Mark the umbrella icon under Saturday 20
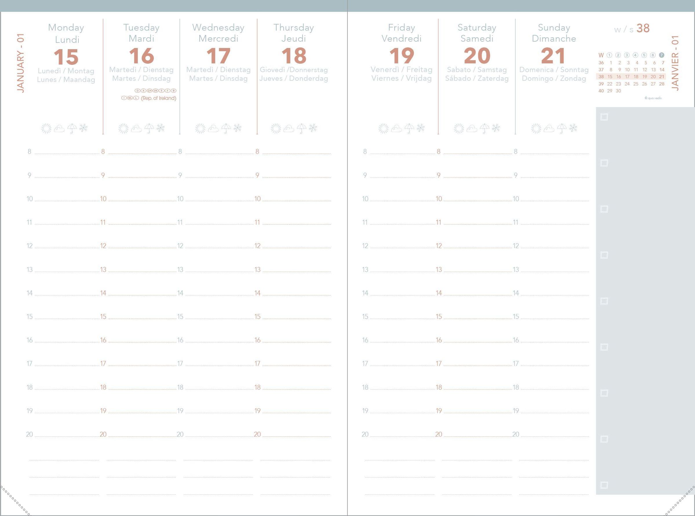Viewport: 695px width, 516px height. coord(484,128)
